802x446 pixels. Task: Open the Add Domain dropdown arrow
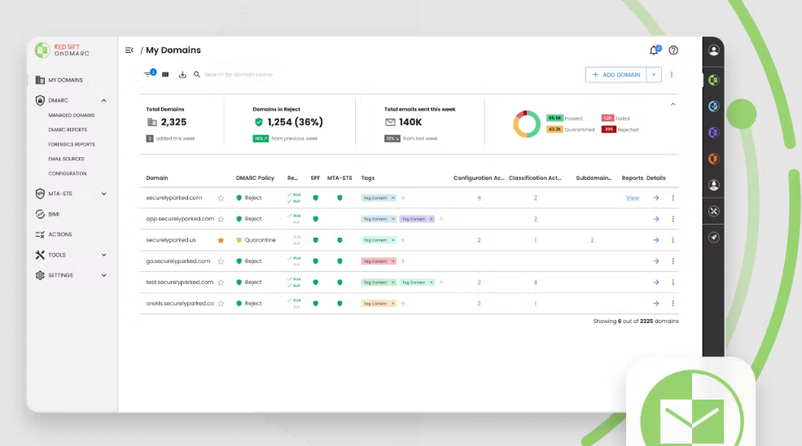click(x=654, y=75)
